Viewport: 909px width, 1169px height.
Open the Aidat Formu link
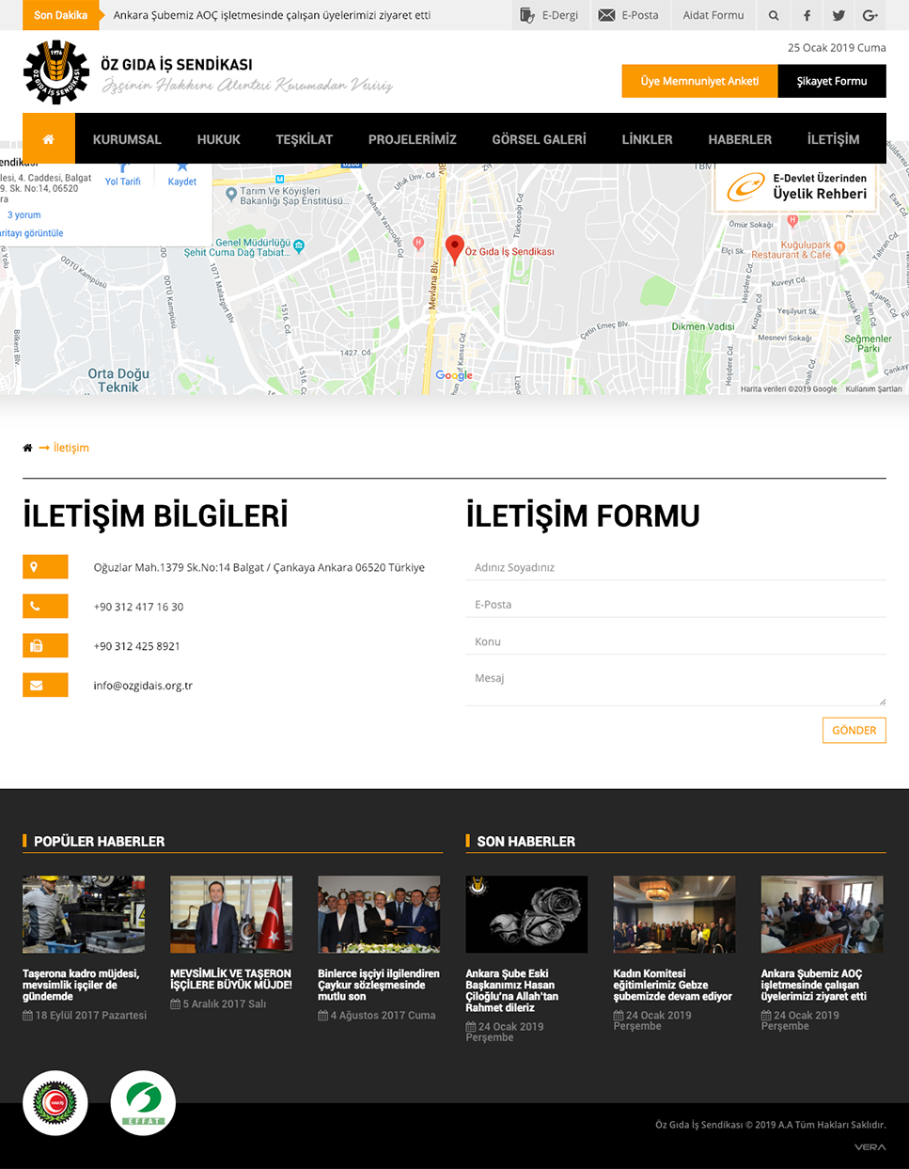click(713, 15)
